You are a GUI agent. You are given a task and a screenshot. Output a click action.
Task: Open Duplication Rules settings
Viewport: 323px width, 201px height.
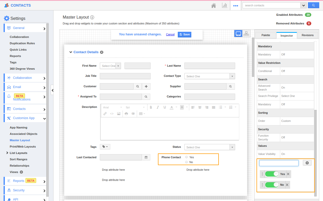point(22,43)
